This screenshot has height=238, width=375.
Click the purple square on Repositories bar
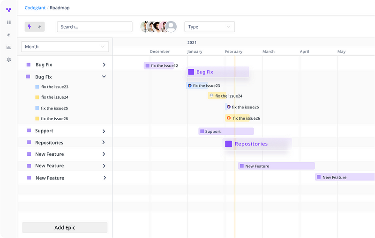pos(228,144)
